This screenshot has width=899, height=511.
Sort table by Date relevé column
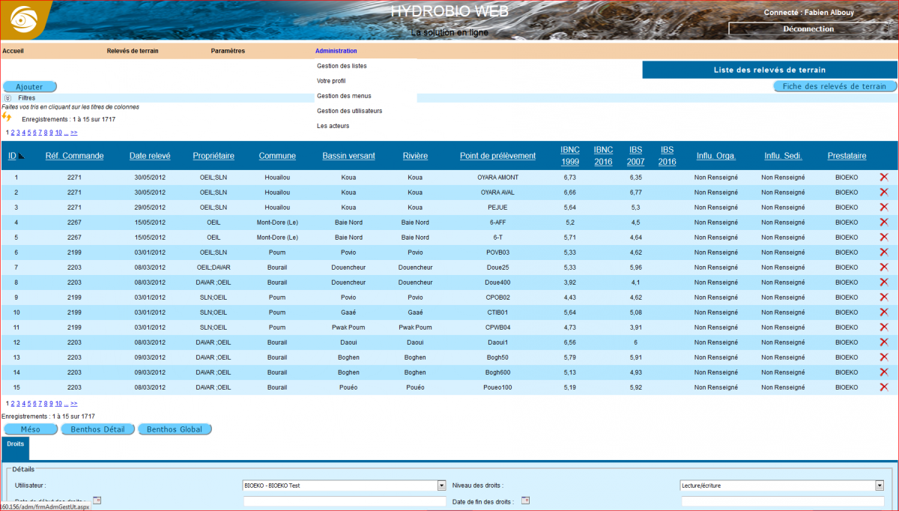(150, 156)
